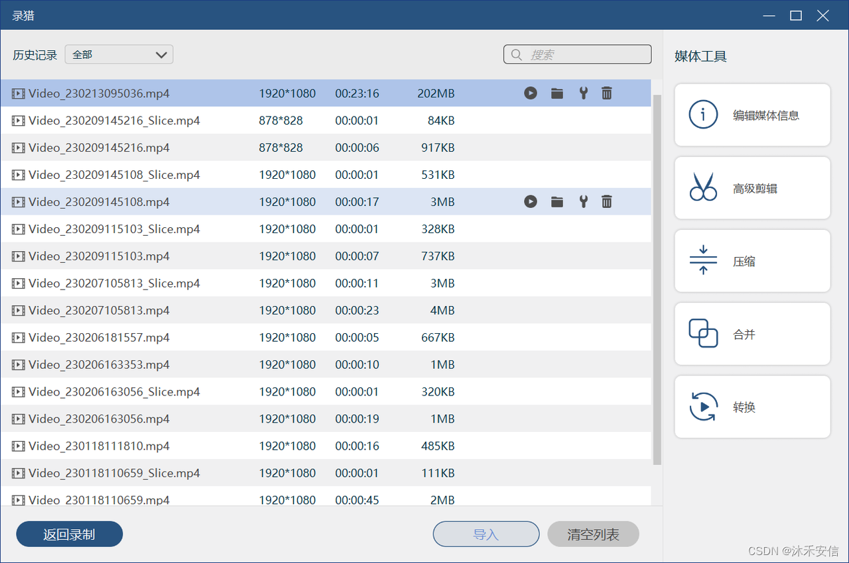Select Video_230118110659.mp4 row
Image resolution: width=849 pixels, height=563 pixels.
[x=325, y=497]
